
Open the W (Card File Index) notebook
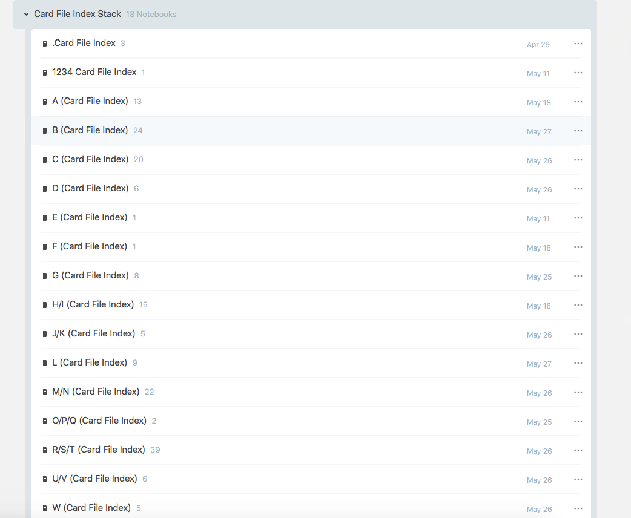91,508
